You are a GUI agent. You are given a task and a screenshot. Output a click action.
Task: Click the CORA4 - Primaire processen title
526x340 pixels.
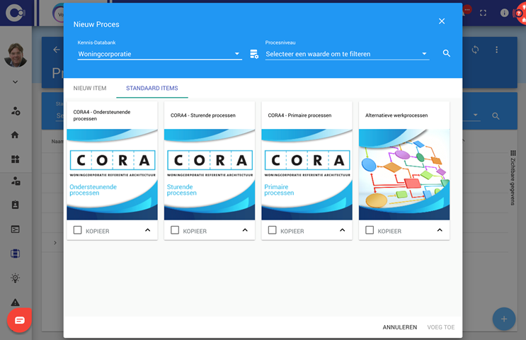point(299,115)
